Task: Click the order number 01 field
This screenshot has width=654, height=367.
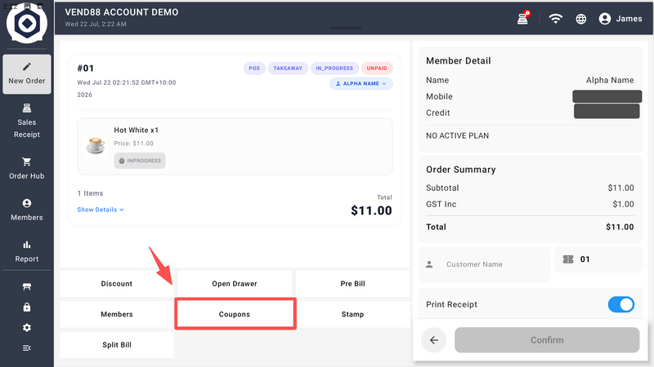Action: click(598, 259)
